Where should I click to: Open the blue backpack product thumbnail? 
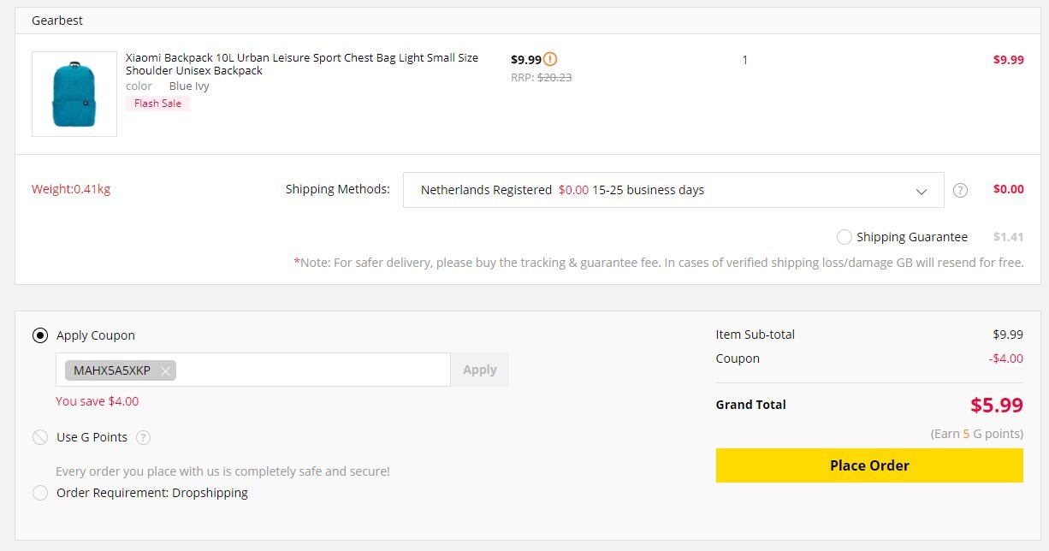coord(74,94)
